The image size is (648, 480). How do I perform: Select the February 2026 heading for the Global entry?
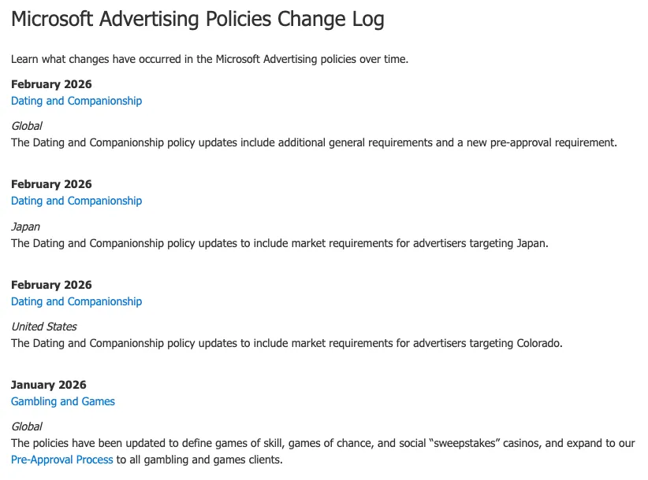click(x=51, y=84)
